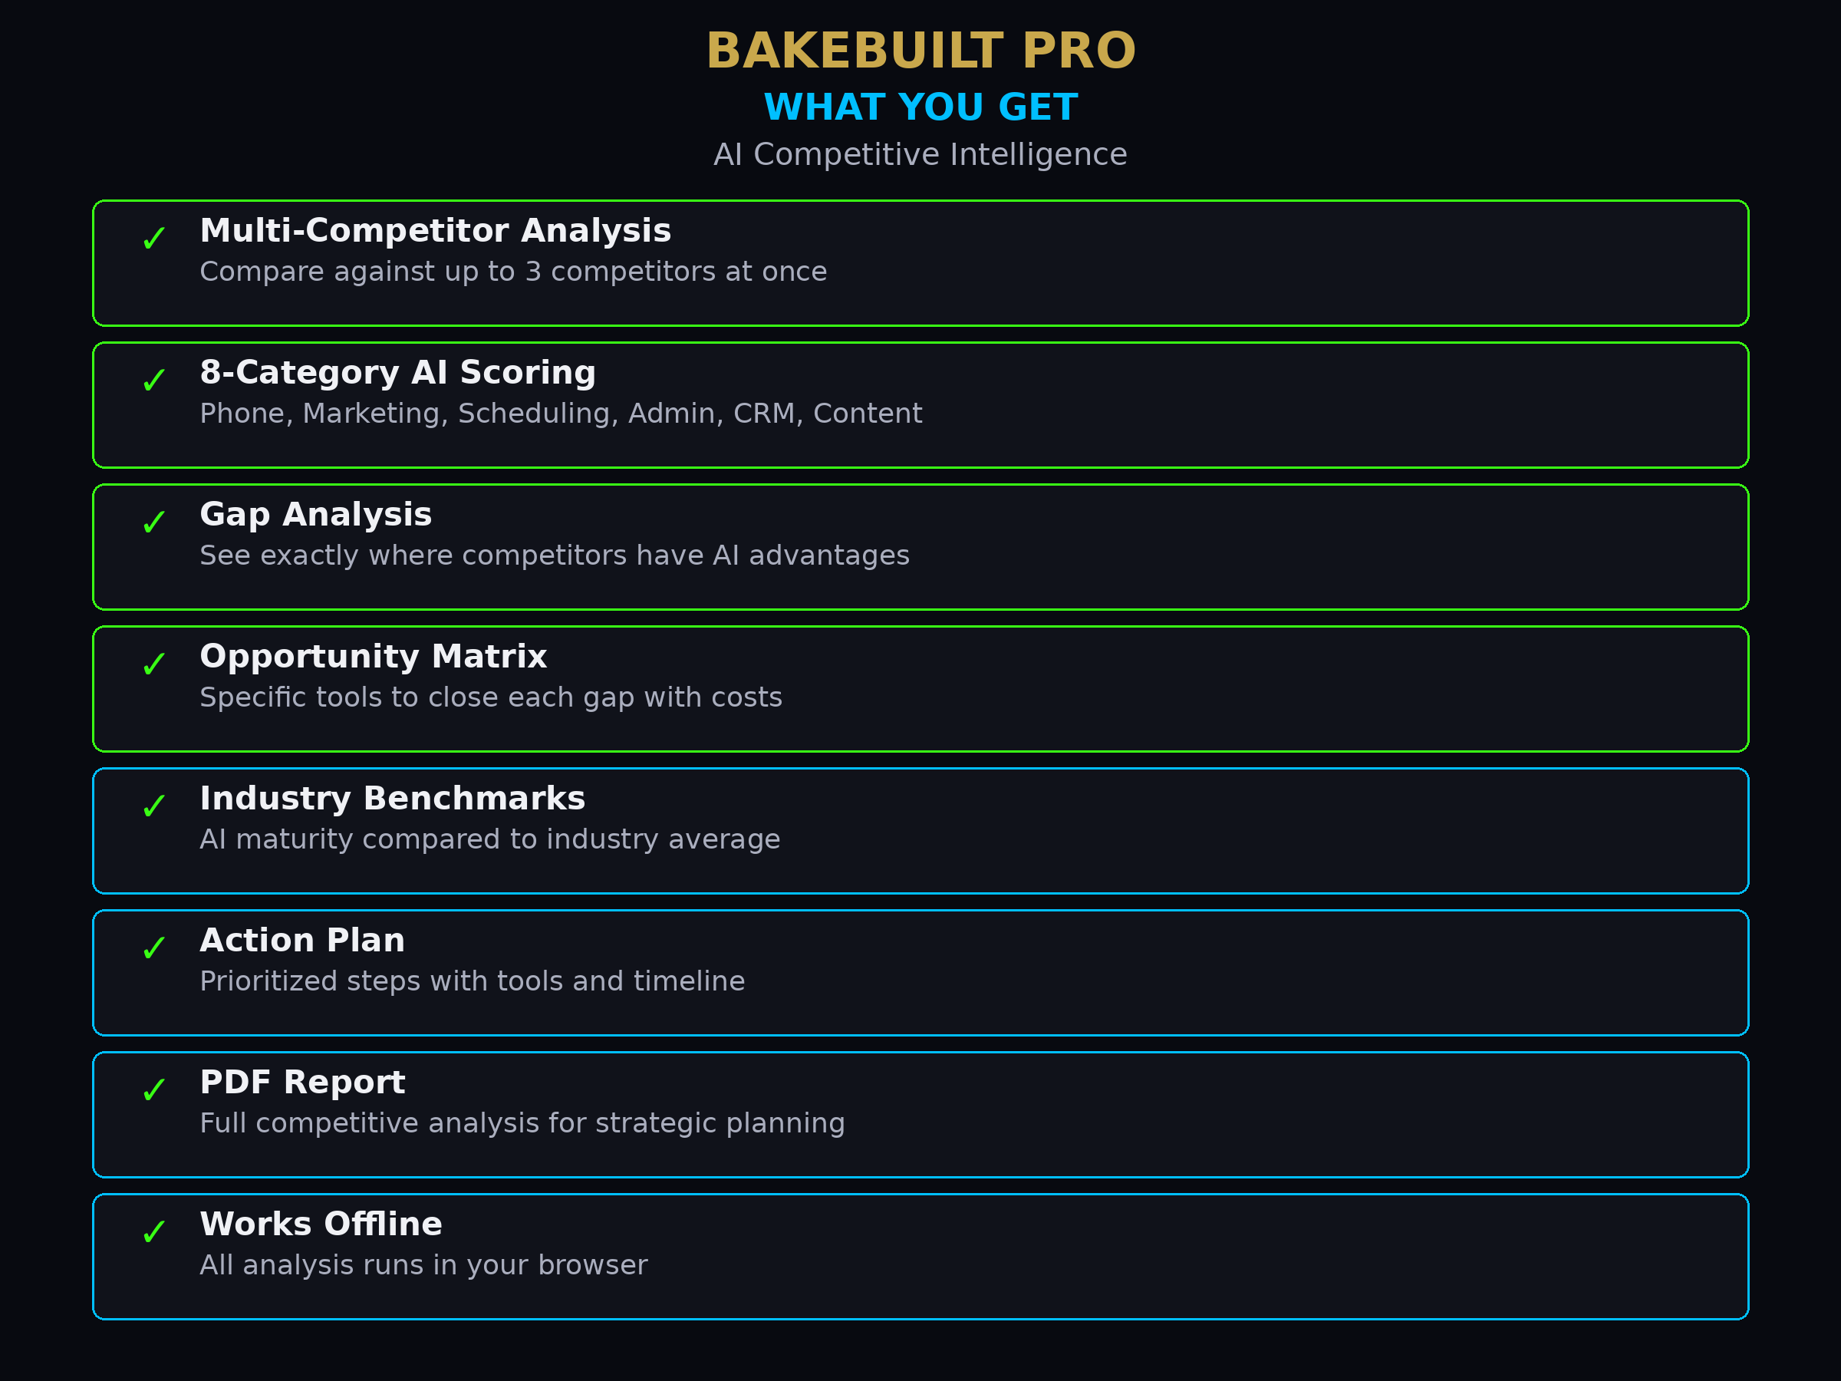Image resolution: width=1841 pixels, height=1381 pixels.
Task: Click the WHAT YOU GET heading
Action: pyautogui.click(x=920, y=107)
